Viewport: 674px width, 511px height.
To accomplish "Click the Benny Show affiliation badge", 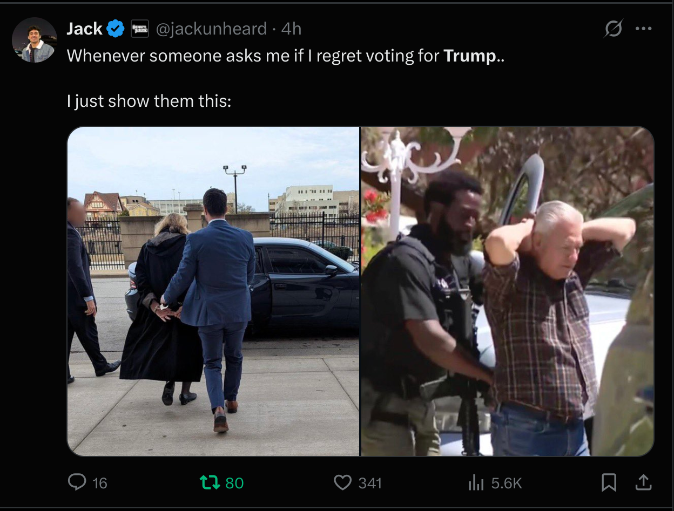I will pos(139,29).
